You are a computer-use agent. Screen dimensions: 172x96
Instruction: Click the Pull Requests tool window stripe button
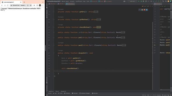coord(47,14)
